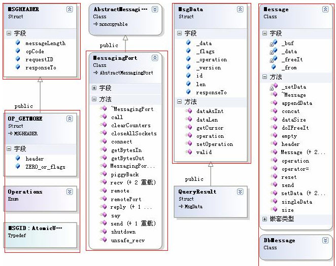Click the method icon next to appendData
The width and height of the screenshot is (336, 266).
click(274, 103)
